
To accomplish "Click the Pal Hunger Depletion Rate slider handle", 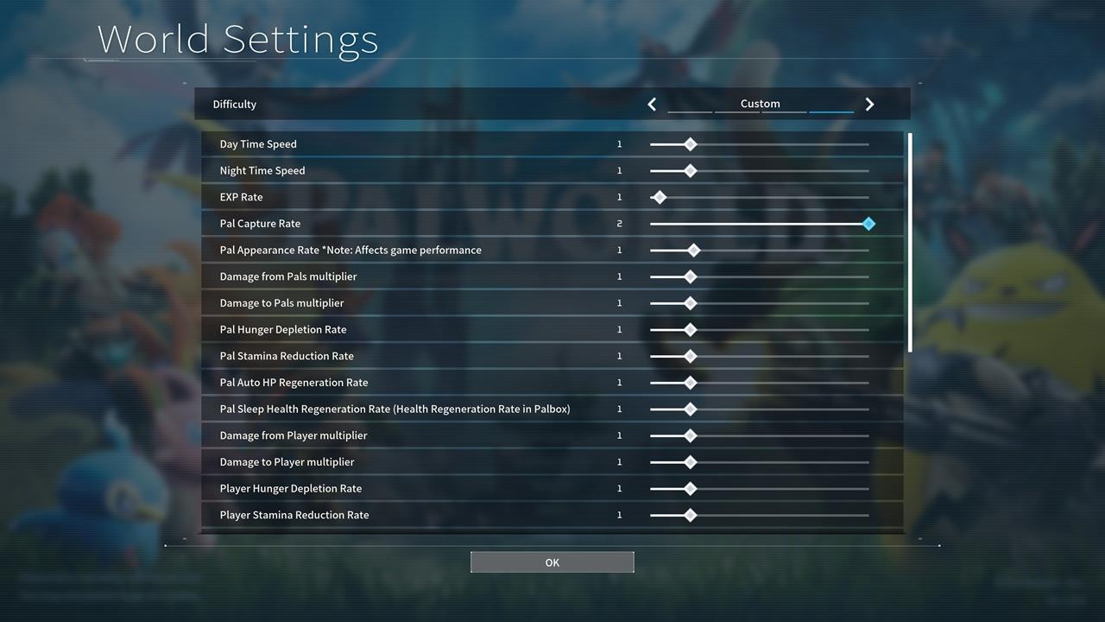I will coord(690,330).
